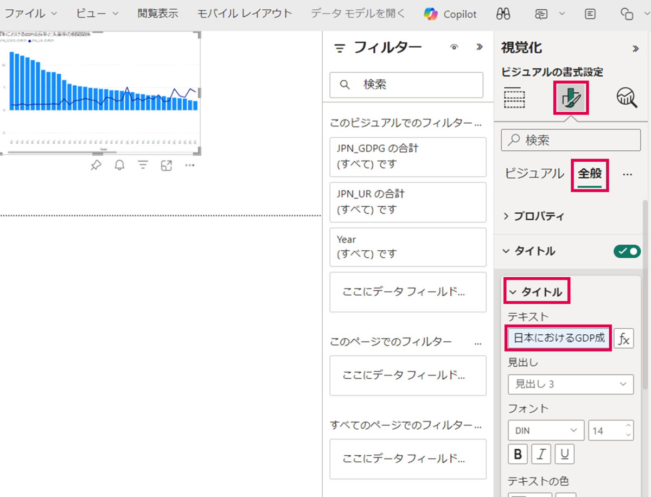The image size is (651, 497).
Task: Click the binoculars explore icon
Action: (503, 14)
